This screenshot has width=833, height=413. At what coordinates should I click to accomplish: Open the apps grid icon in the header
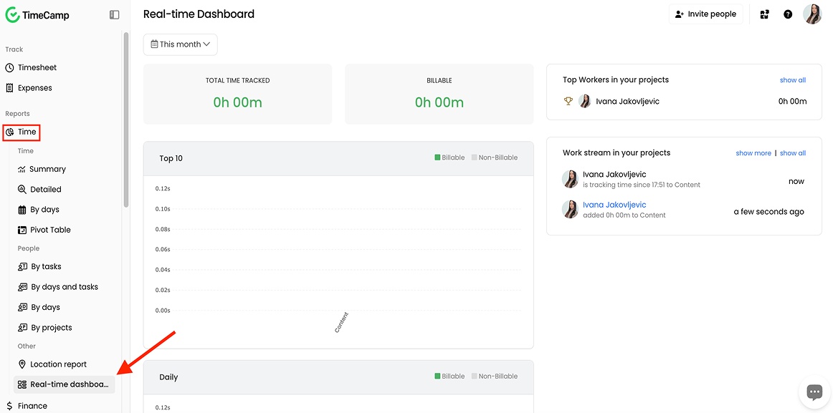[x=764, y=14]
